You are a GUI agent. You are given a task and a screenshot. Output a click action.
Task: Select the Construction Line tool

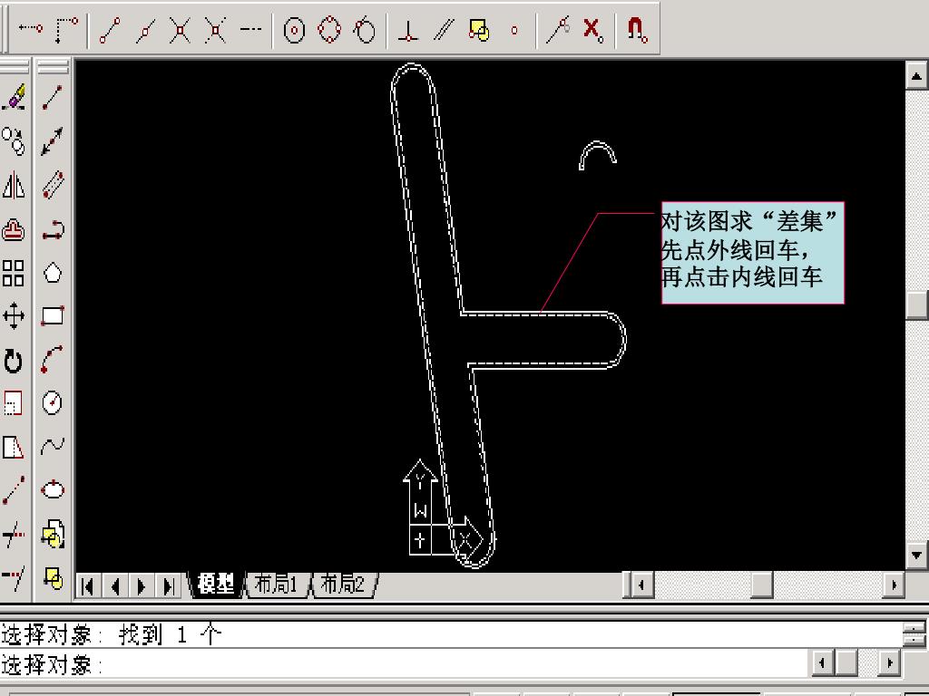click(x=53, y=140)
